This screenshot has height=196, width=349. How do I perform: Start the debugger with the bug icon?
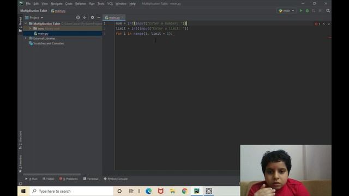point(307,11)
